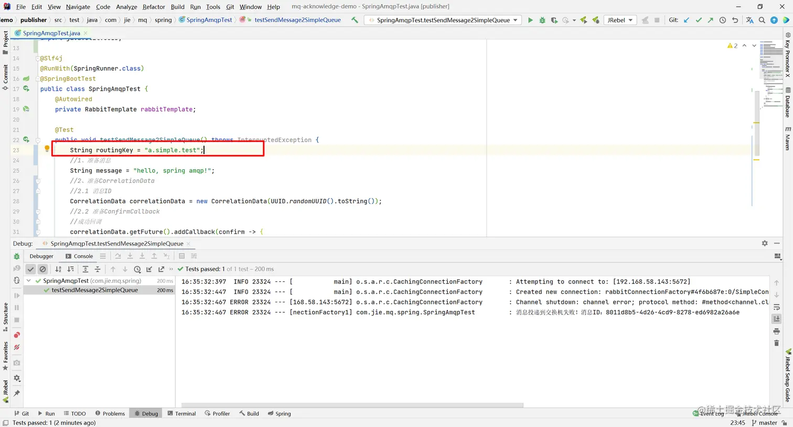Click warnings indicator showing 2
Viewport: 793px width, 427px height.
tap(733, 46)
